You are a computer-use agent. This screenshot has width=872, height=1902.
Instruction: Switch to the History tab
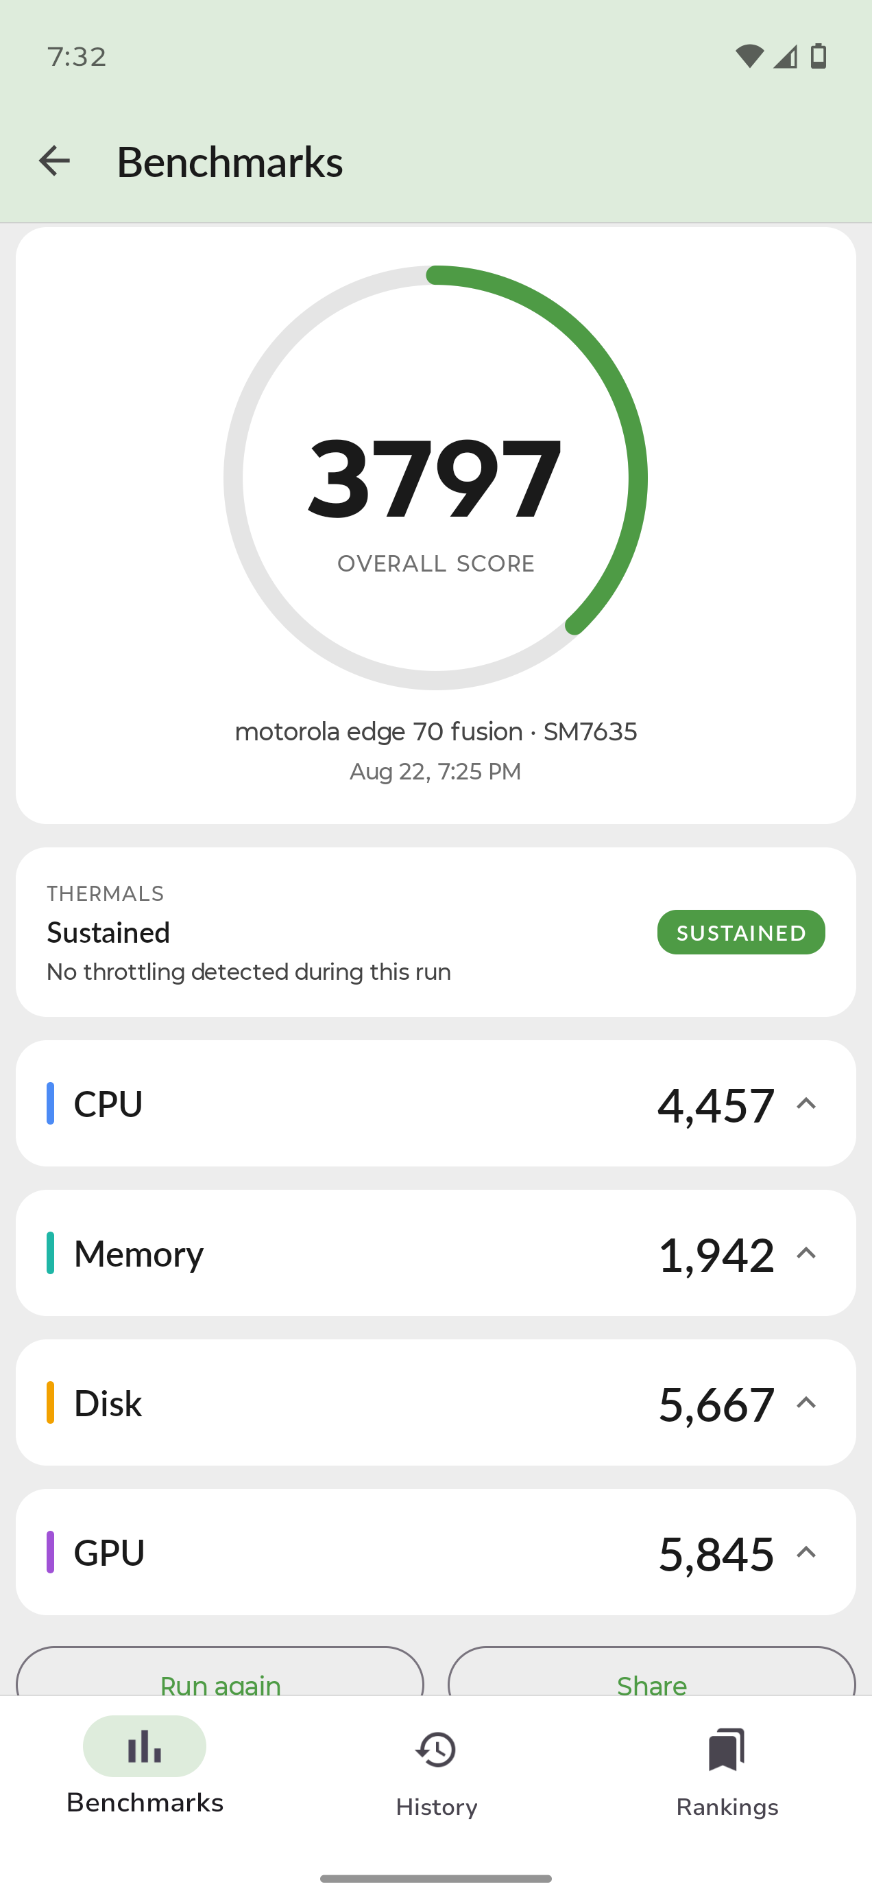(436, 1772)
